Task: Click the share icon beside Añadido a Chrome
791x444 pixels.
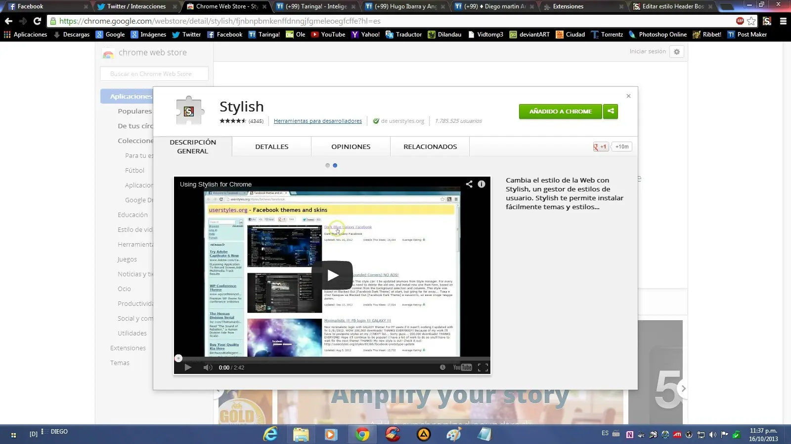Action: (x=611, y=111)
